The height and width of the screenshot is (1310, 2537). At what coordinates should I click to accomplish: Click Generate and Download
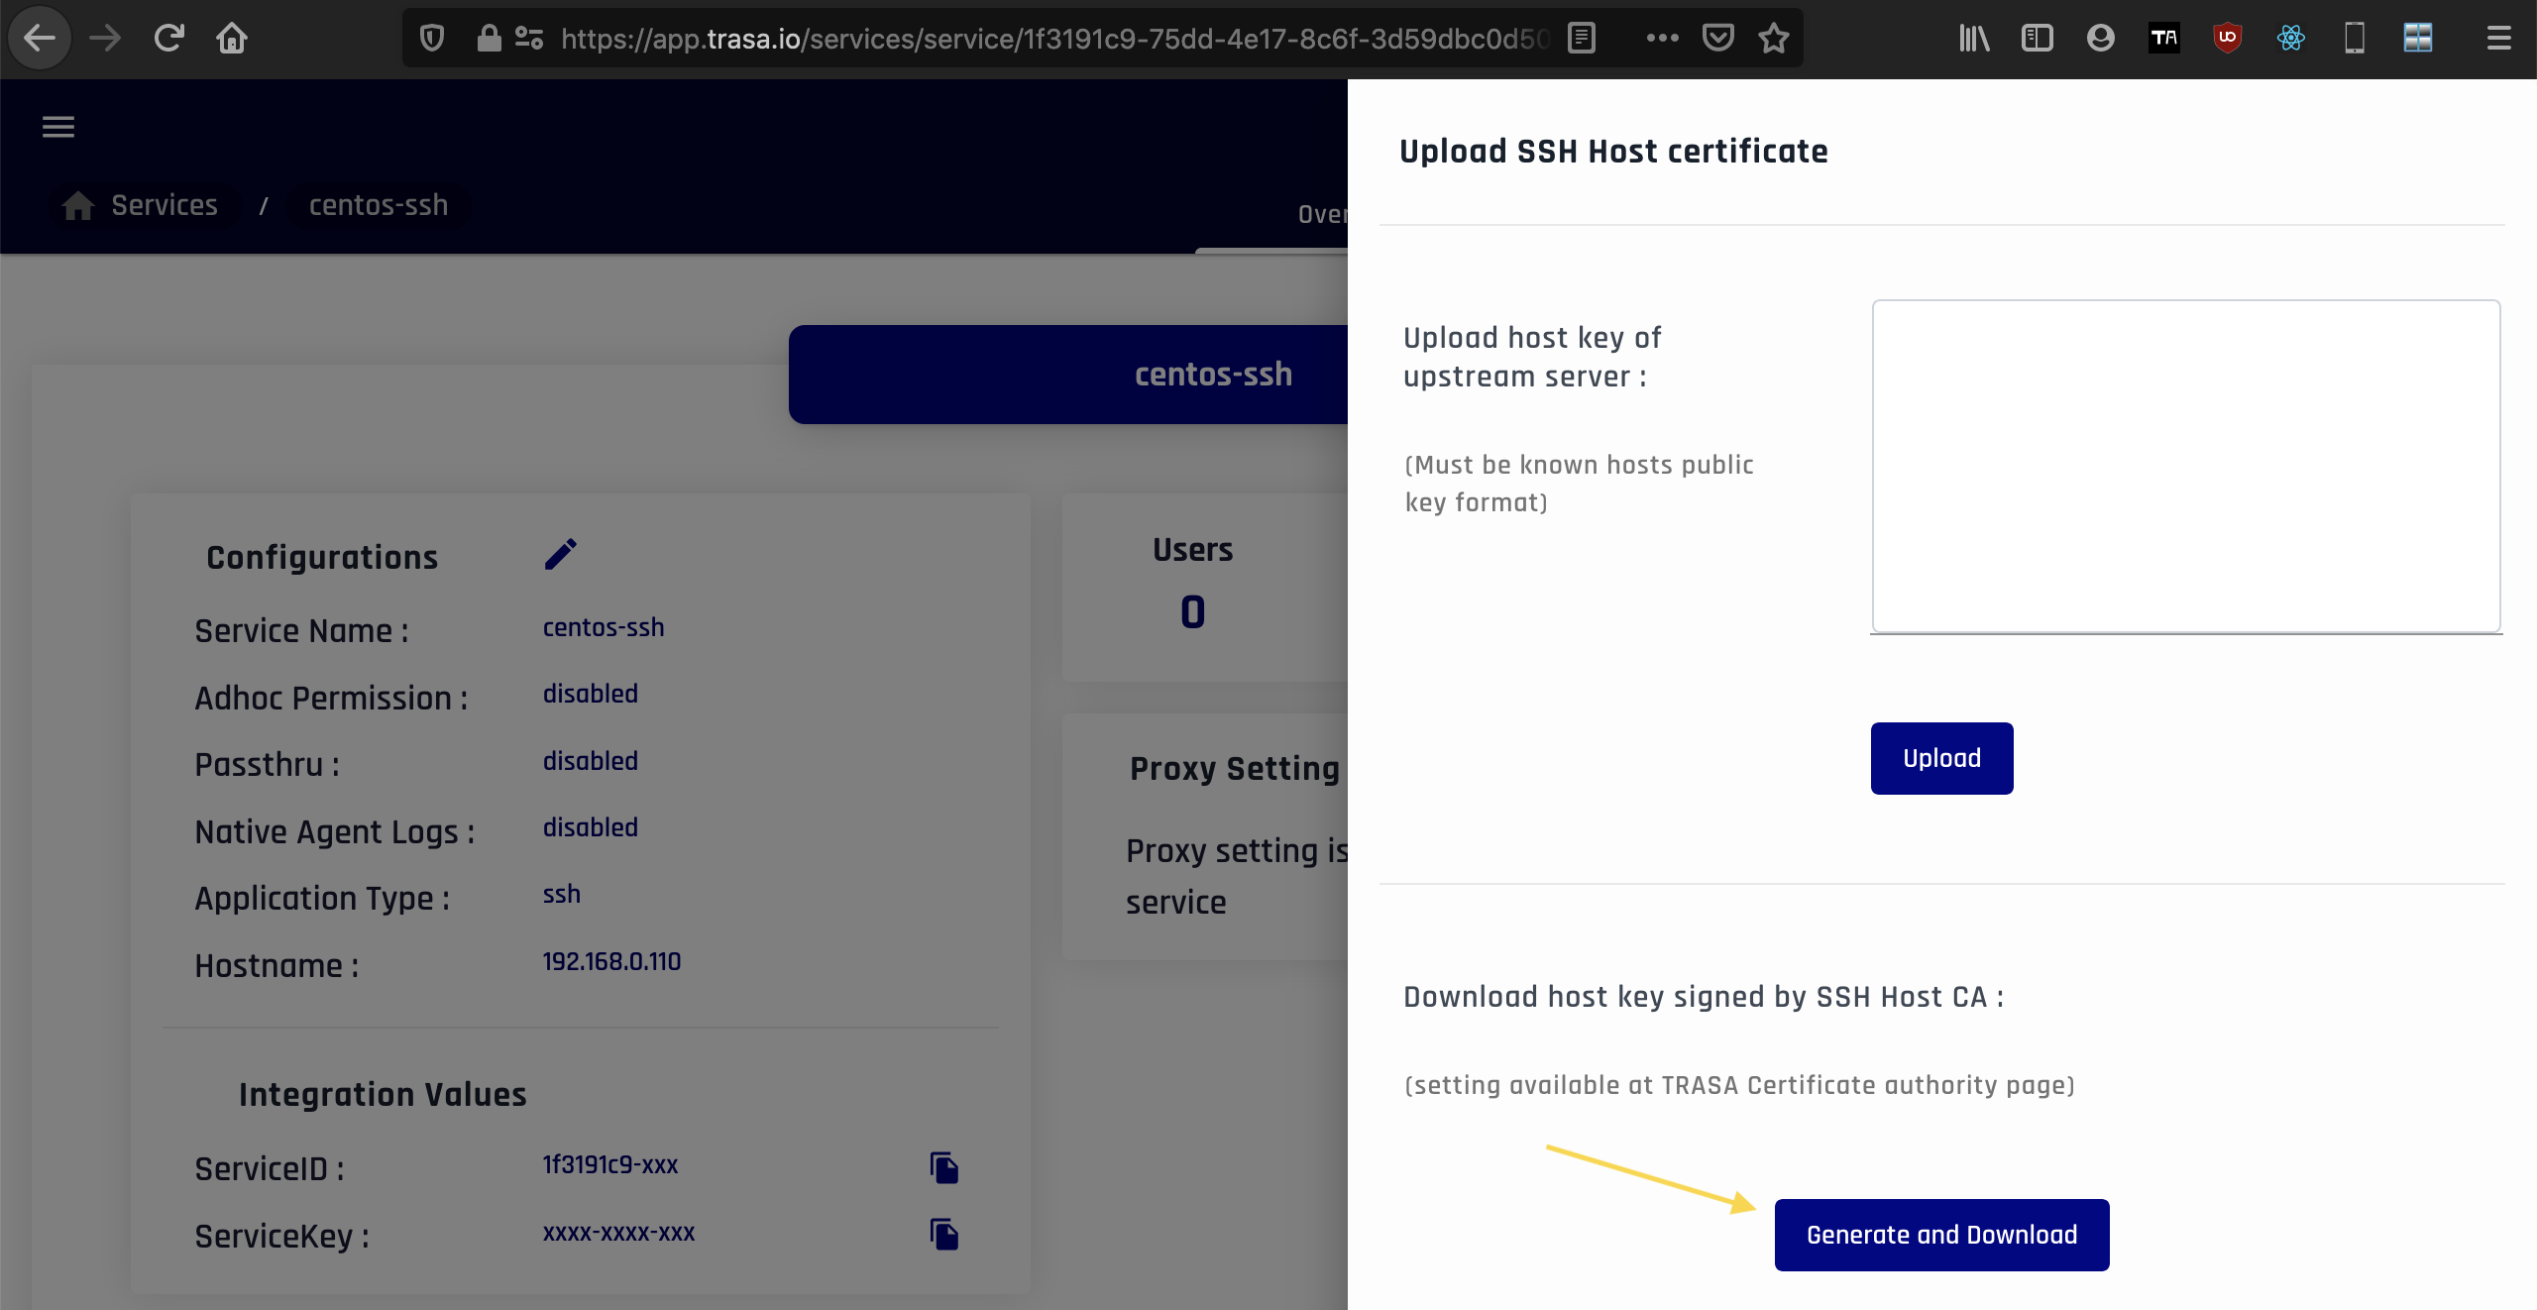click(x=1940, y=1235)
